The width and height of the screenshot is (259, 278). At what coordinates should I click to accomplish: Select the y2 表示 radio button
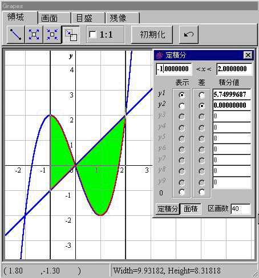182,106
